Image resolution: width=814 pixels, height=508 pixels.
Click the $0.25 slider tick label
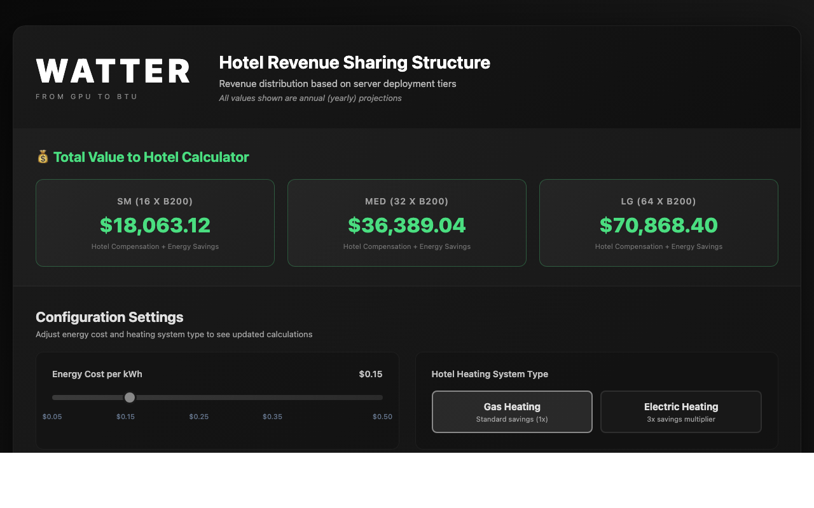point(198,417)
